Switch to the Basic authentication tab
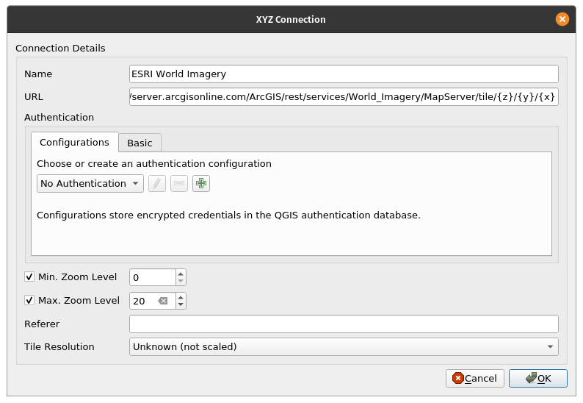The width and height of the screenshot is (583, 403). [x=140, y=143]
